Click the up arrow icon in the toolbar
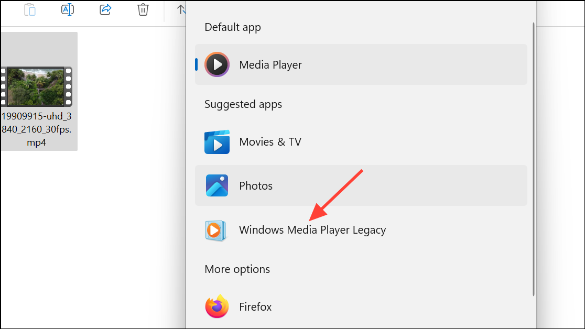This screenshot has width=585, height=329. [180, 9]
